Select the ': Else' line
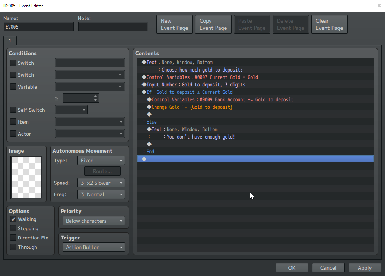Image resolution: width=385 pixels, height=276 pixels. click(x=255, y=122)
